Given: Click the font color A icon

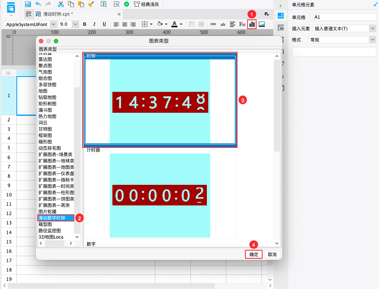Looking at the screenshot, I should pyautogui.click(x=174, y=24).
